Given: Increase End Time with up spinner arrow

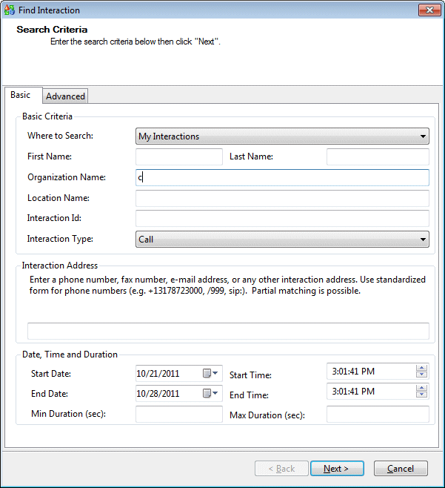Looking at the screenshot, I should 421,388.
